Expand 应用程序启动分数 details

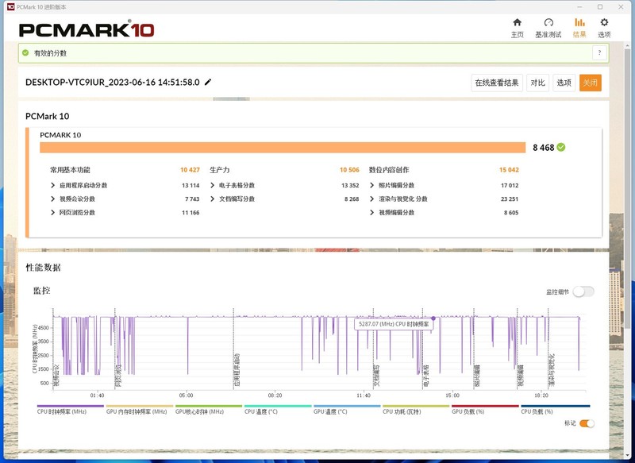[x=53, y=185]
